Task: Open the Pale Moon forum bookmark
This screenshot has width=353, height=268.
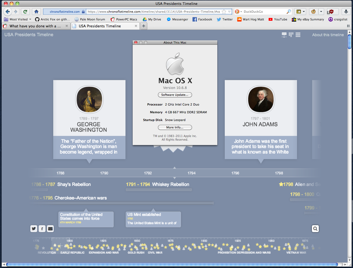Action: [90, 19]
